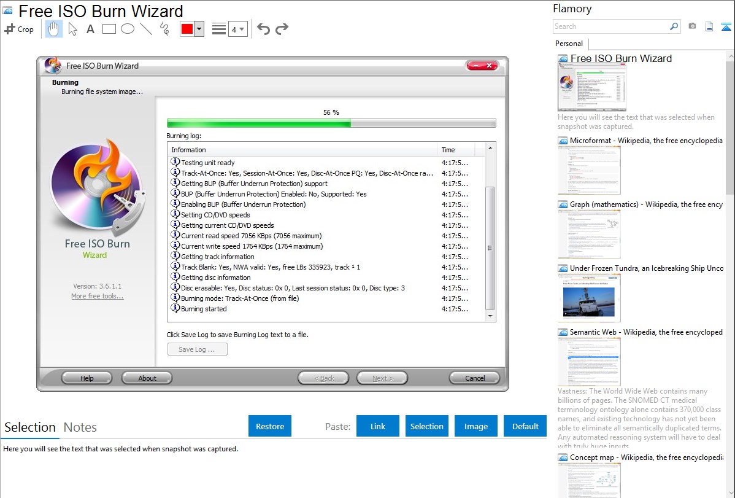Click Help in the burn wizard
Screen dimensions: 735x498
[87, 378]
